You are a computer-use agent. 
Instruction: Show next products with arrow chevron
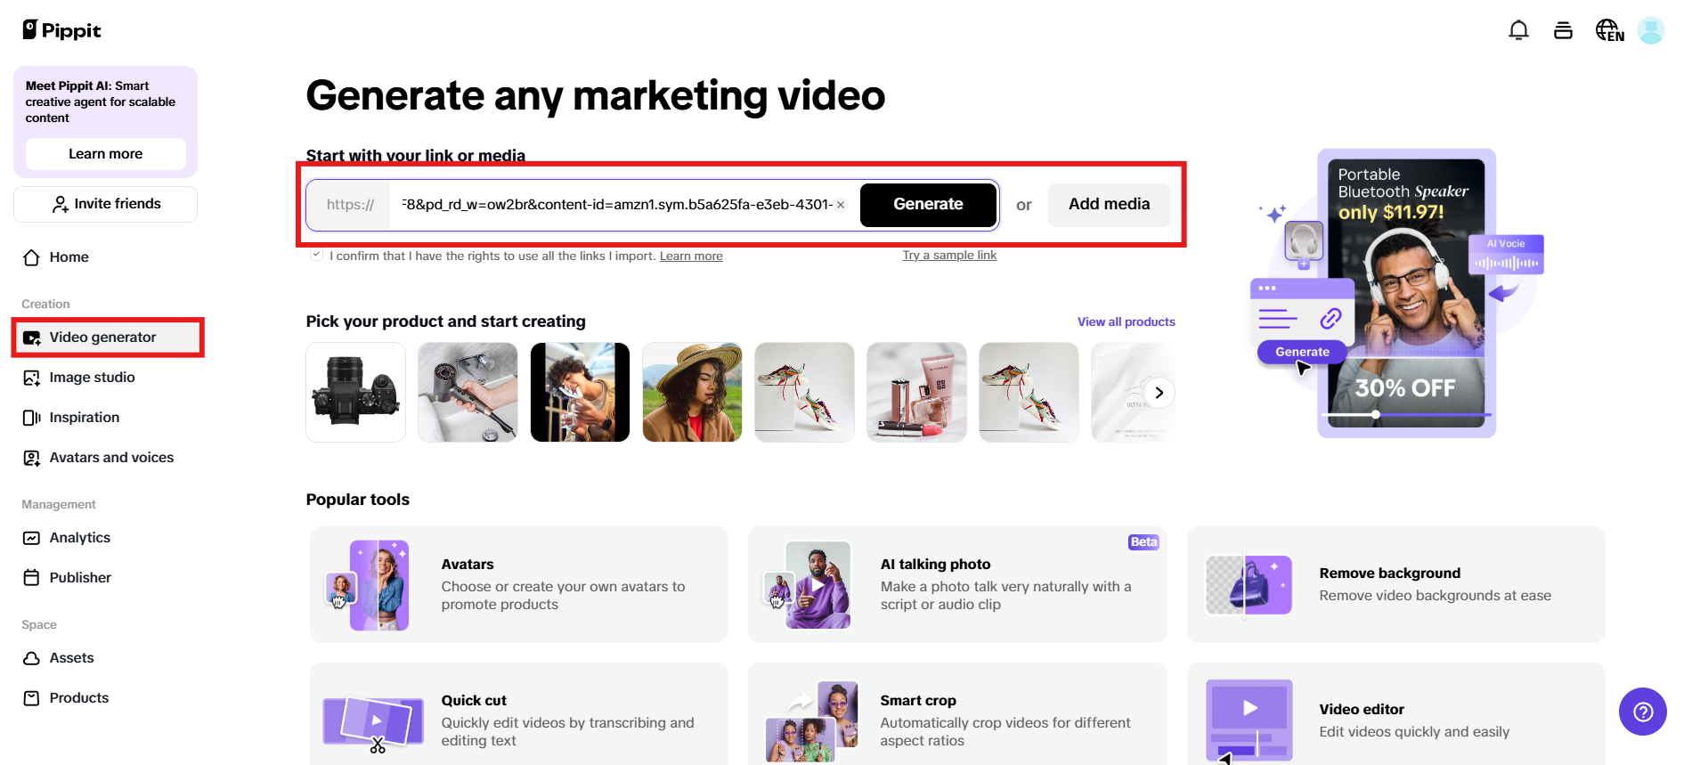point(1159,393)
